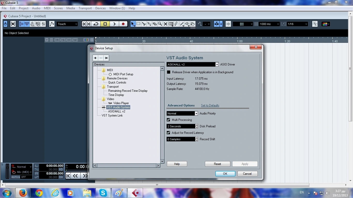Click the Record button in toolbar
The image size is (353, 198).
(x=123, y=24)
